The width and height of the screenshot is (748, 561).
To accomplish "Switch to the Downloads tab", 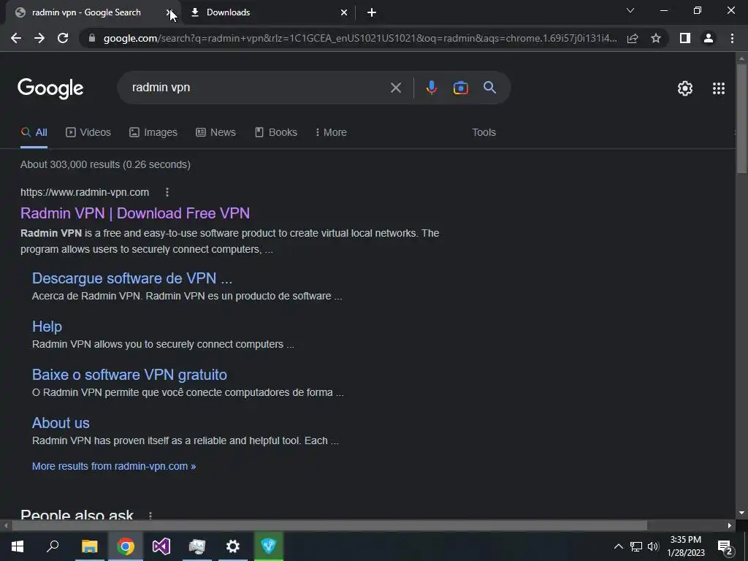I will point(269,12).
